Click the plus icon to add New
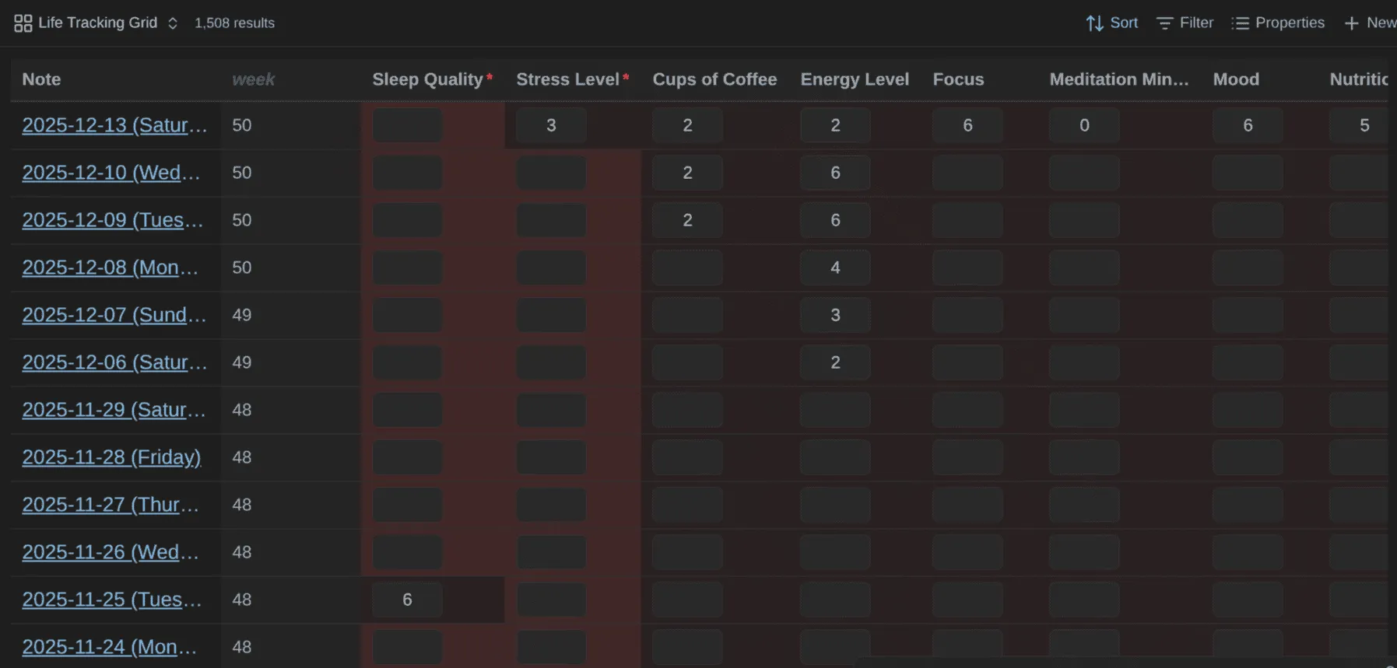 (x=1352, y=23)
